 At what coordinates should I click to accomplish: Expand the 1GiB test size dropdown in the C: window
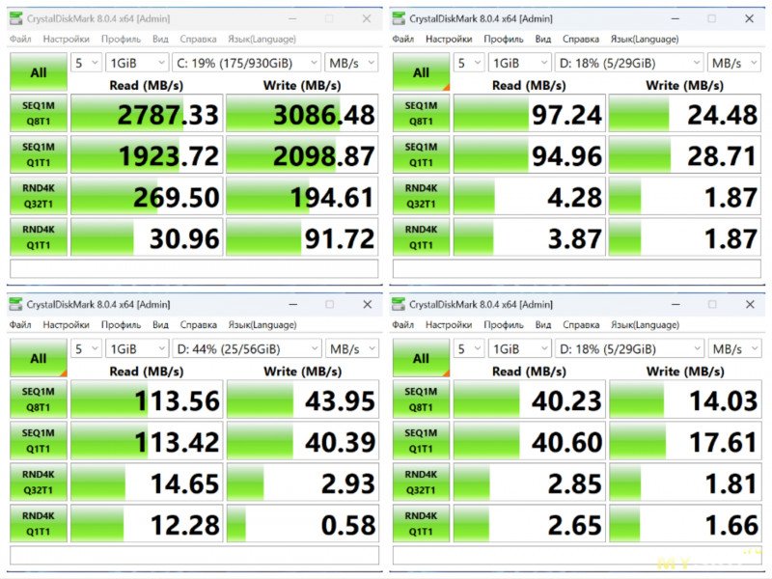pos(136,64)
